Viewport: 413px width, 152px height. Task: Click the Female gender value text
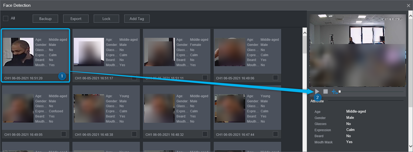[196, 45]
